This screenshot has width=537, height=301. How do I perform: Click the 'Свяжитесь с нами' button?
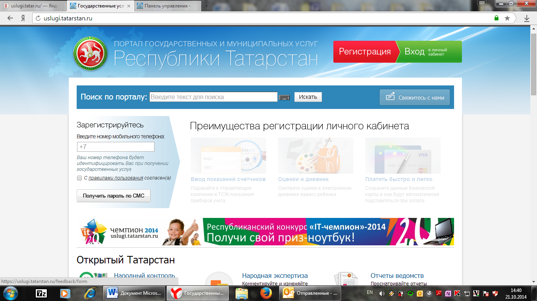[415, 98]
